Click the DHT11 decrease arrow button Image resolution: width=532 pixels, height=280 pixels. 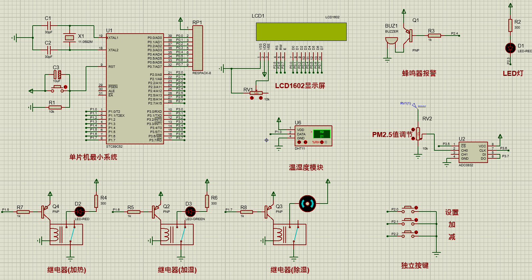click(x=299, y=142)
